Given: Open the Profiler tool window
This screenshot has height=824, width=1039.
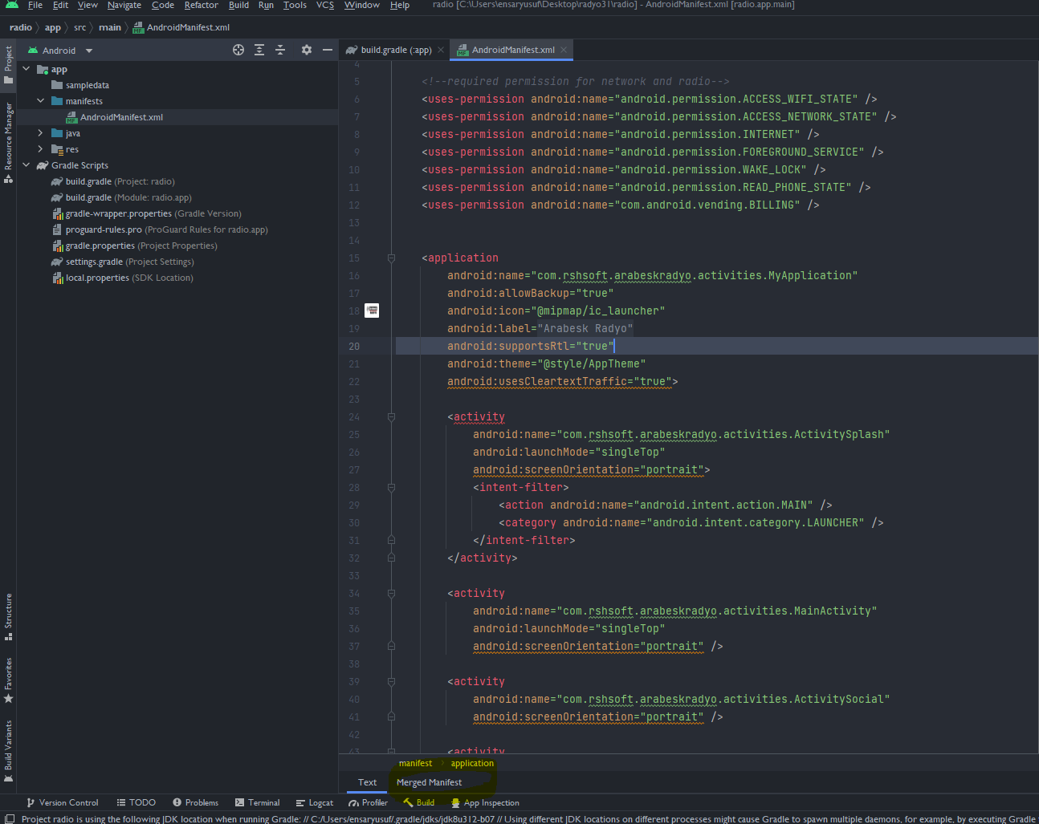Looking at the screenshot, I should (368, 802).
